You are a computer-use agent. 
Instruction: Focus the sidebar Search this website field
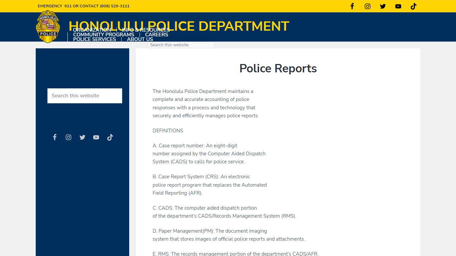click(x=85, y=96)
